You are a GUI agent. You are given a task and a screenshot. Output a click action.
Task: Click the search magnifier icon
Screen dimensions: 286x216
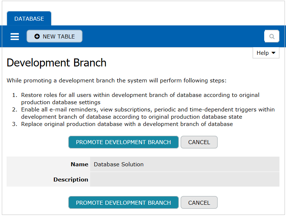tap(271, 36)
